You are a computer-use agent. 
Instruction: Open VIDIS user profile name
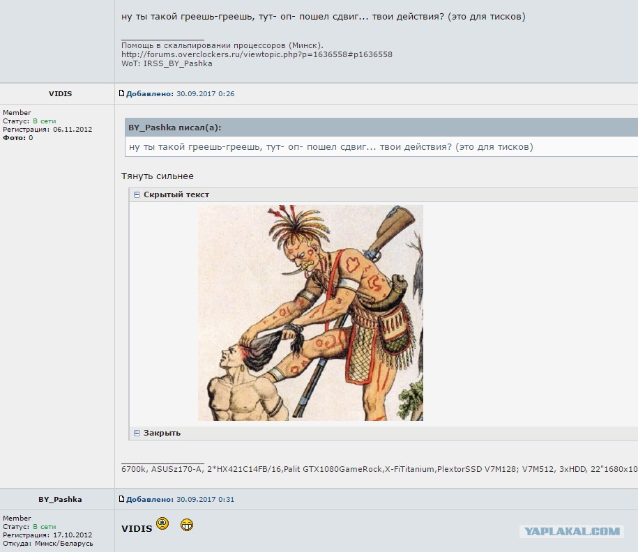click(60, 93)
